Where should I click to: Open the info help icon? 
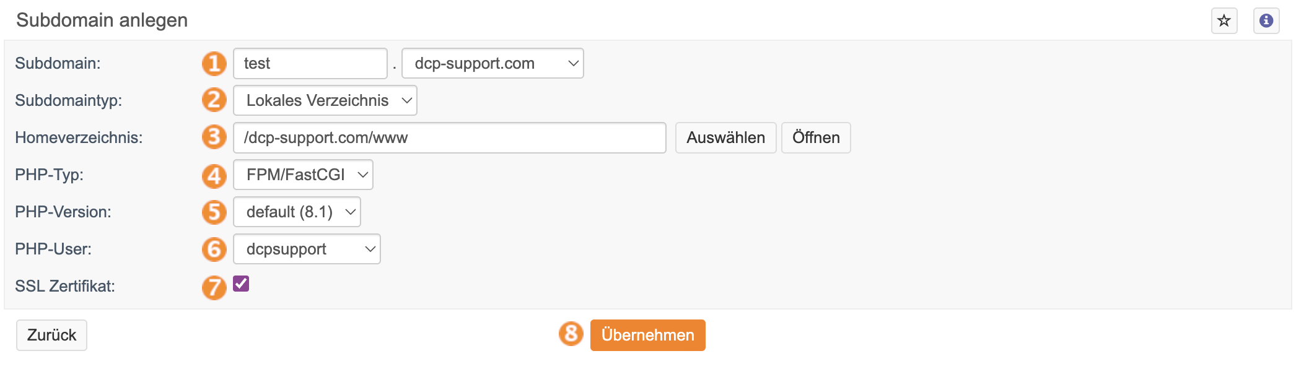coord(1266,20)
